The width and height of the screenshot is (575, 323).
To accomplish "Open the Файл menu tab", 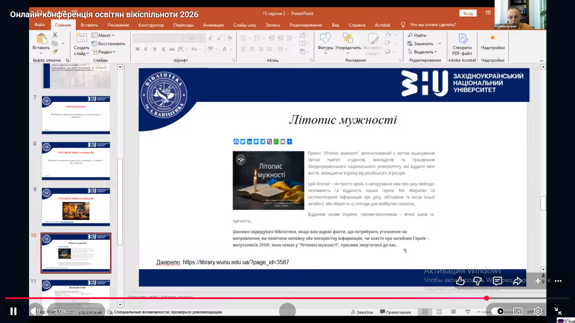I will click(40, 25).
